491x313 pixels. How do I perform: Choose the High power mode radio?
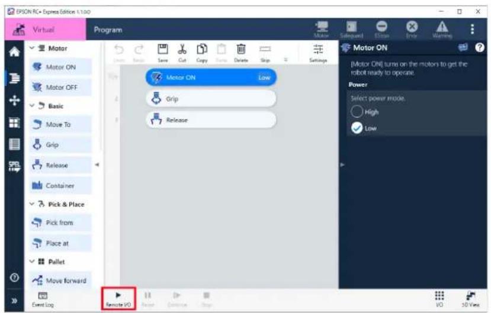(357, 112)
